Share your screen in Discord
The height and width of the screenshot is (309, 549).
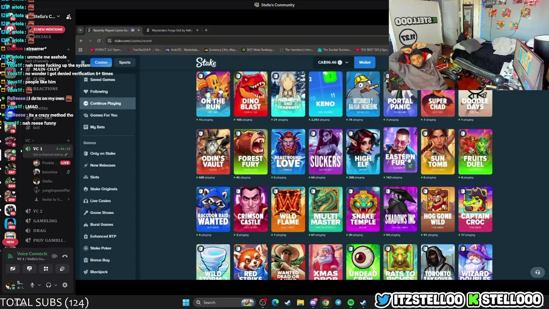point(29,269)
